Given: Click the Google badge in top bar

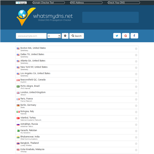Looking at the screenshot, I should [21, 3].
